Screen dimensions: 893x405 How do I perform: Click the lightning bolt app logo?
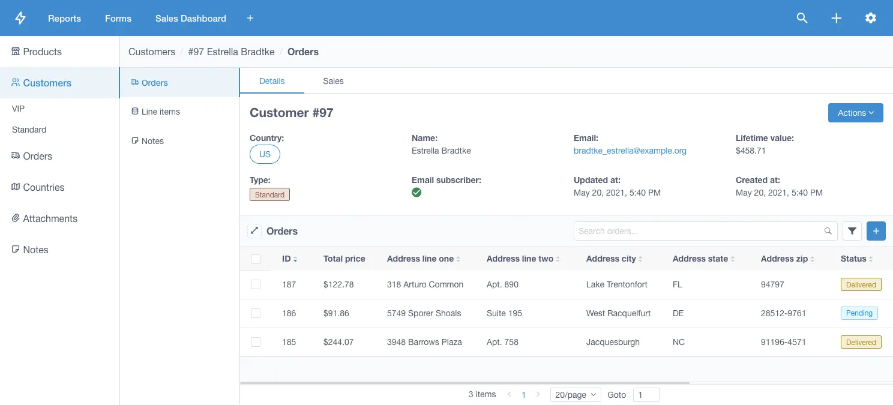point(20,18)
